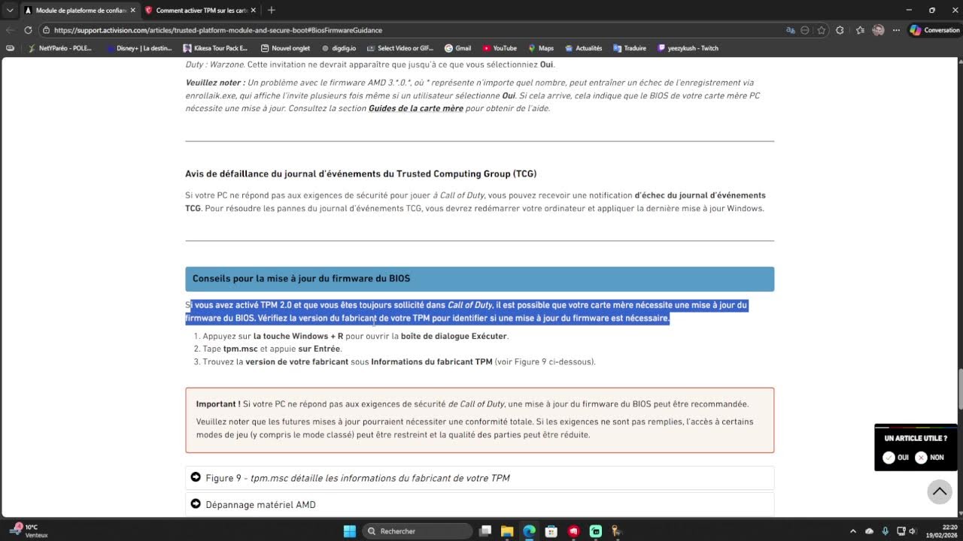Click the scroll-to-top arrow button

click(x=940, y=491)
